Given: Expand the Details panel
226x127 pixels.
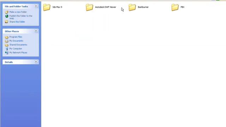Looking at the screenshot, I should pyautogui.click(x=36, y=62).
